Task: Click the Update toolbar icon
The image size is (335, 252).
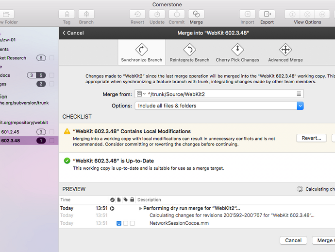Action: coord(157,14)
